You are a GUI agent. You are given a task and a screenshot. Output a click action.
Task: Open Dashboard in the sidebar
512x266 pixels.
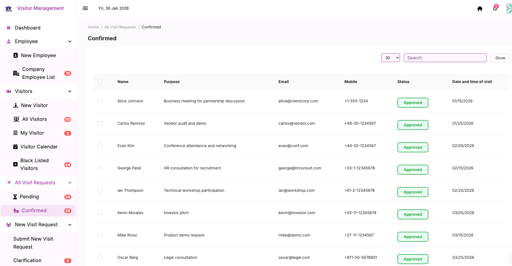[28, 28]
